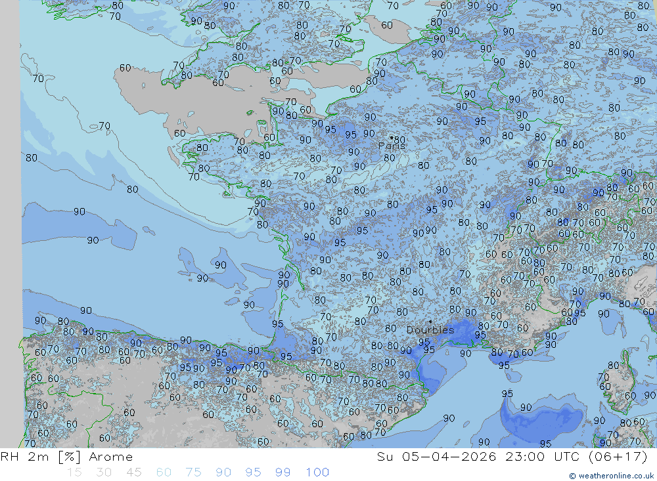
Task: Click the Paris city label
Action: click(x=392, y=146)
